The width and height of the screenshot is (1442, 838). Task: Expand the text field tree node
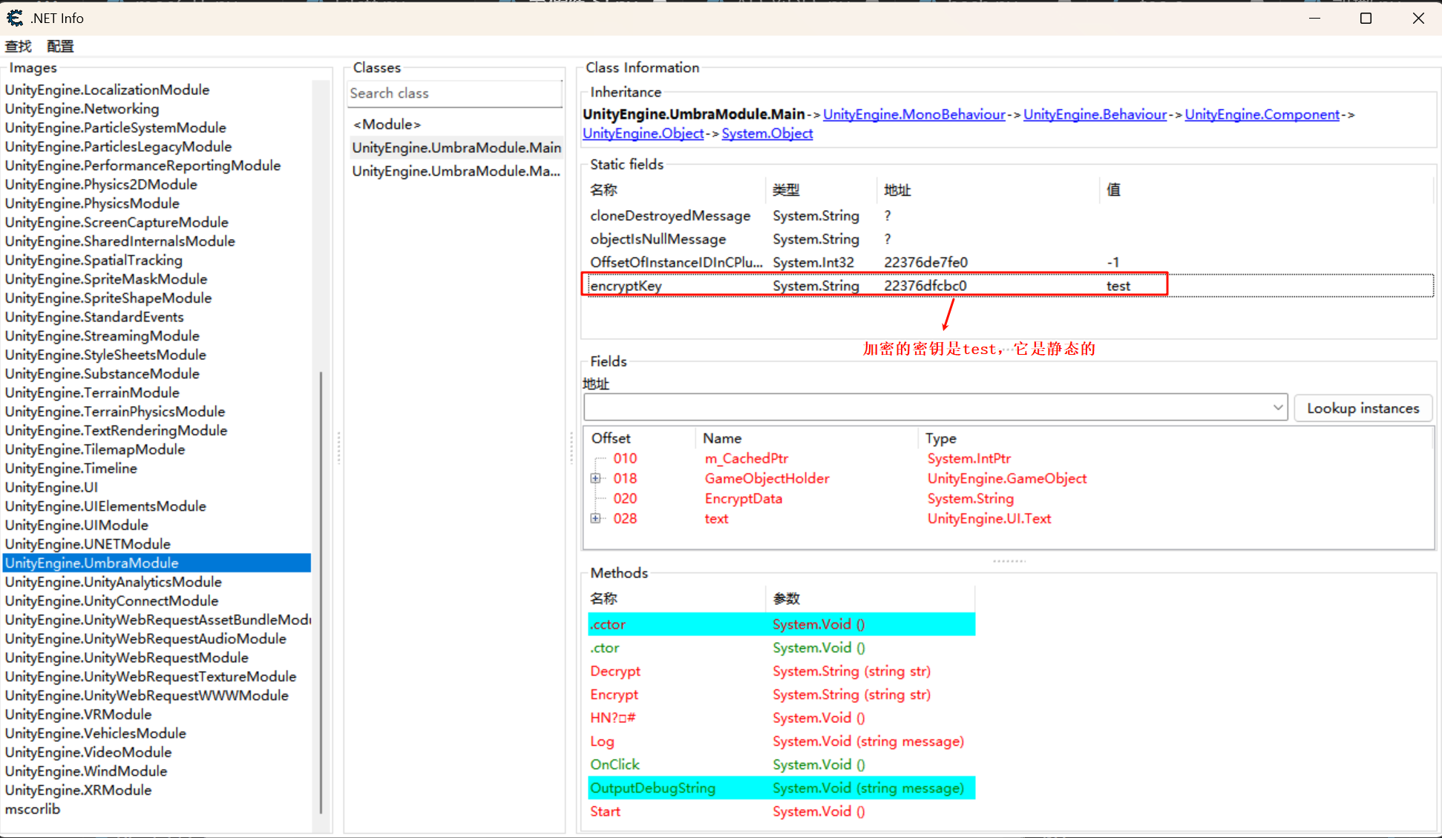(595, 519)
